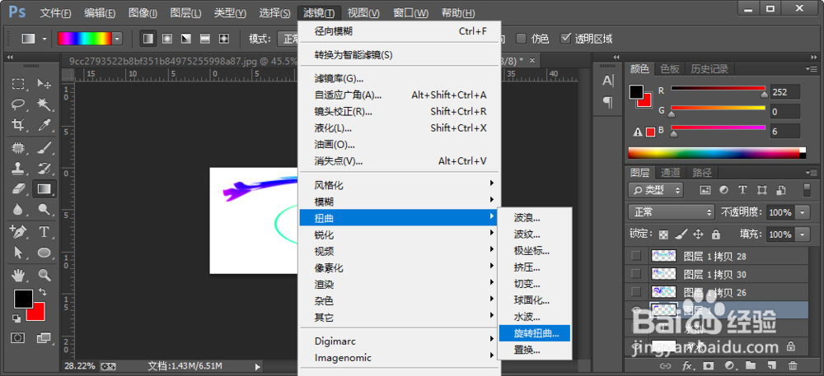The height and width of the screenshot is (376, 824).
Task: Open the gradient preset picker arrow
Action: click(117, 39)
